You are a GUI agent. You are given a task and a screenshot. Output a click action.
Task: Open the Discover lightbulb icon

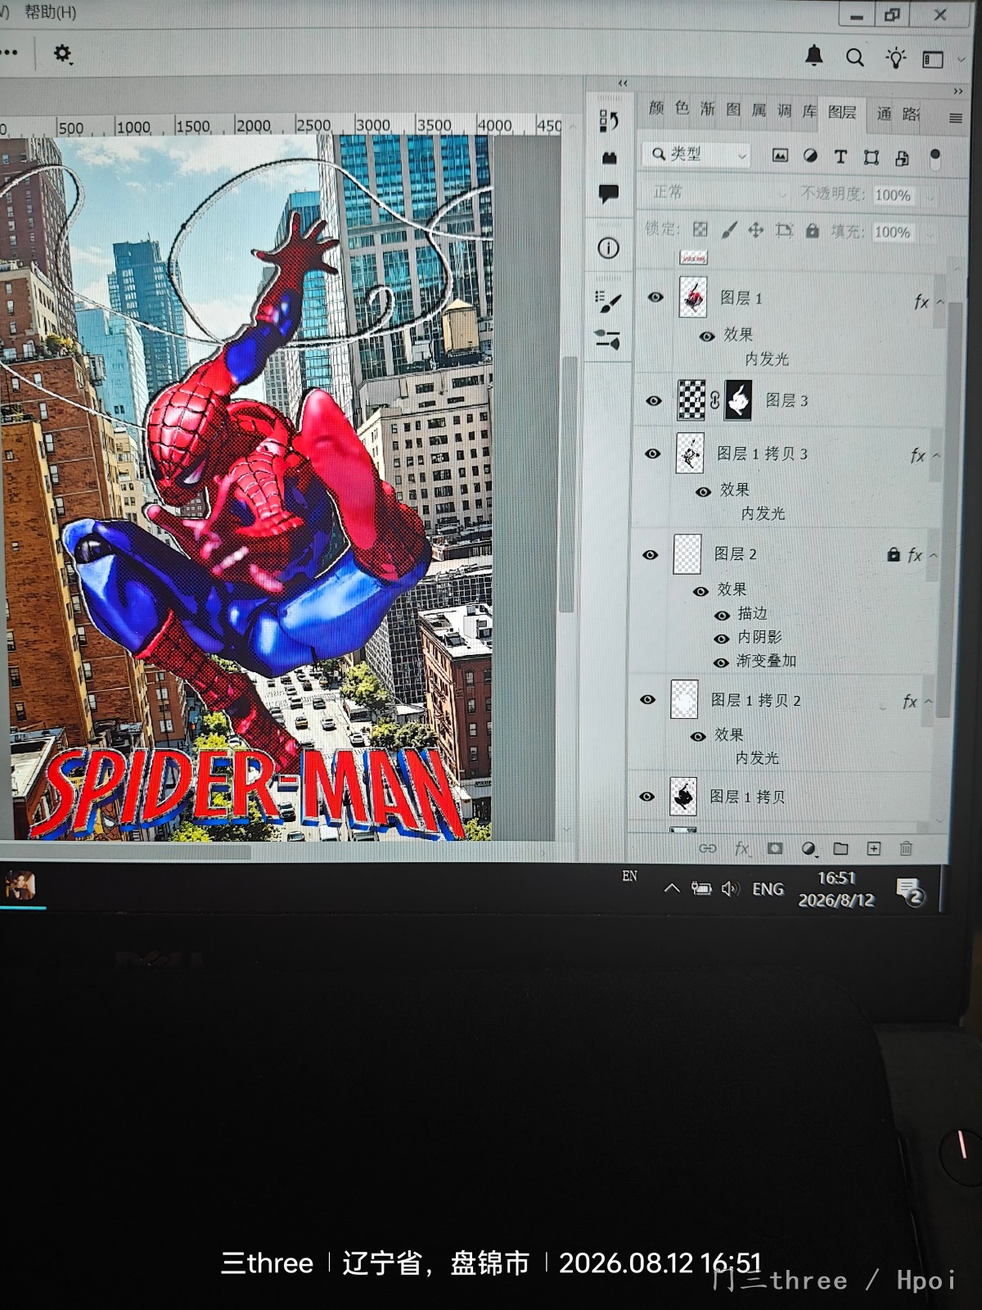(x=896, y=57)
